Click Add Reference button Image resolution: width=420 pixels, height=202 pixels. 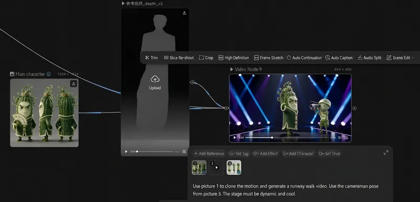[x=209, y=154]
